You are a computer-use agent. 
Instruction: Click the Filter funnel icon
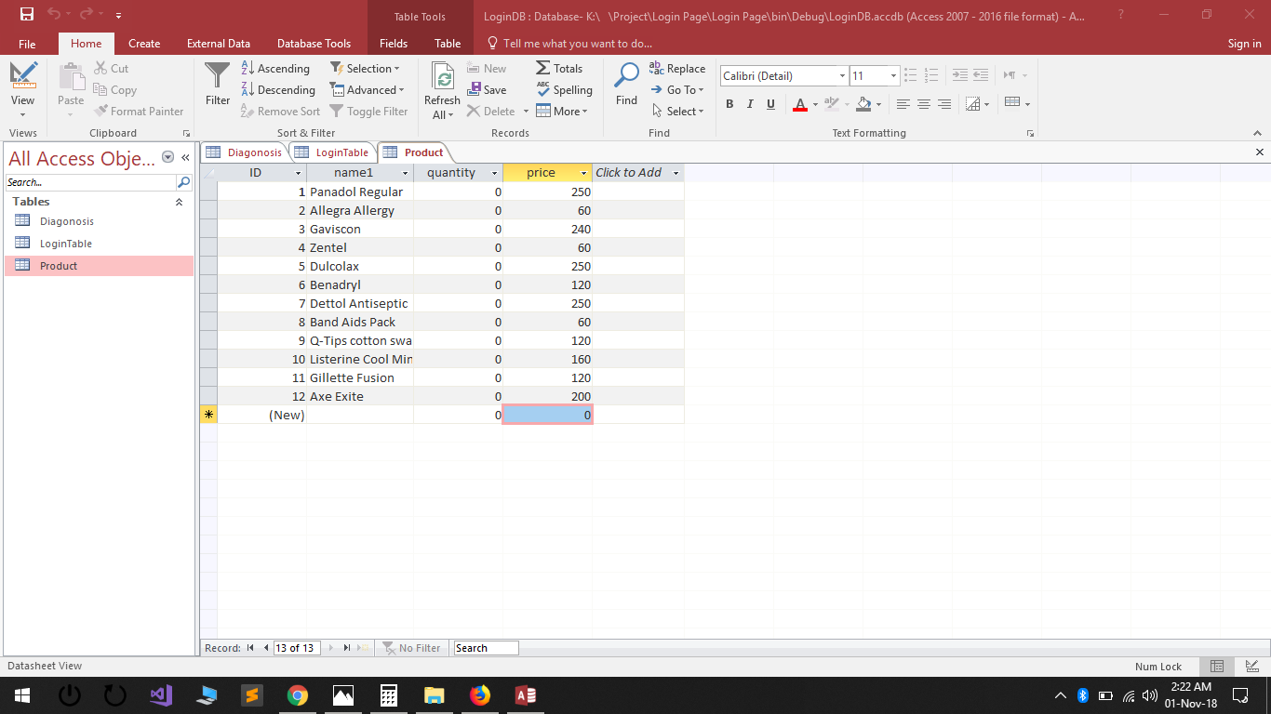(217, 84)
